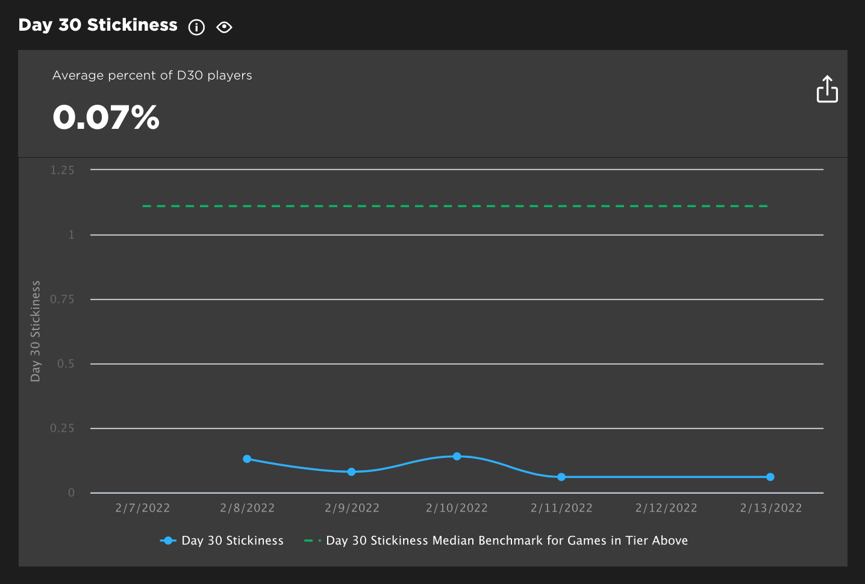Click the info icon beside Day 30 Stickiness
Viewport: 865px width, 584px height.
[x=196, y=27]
